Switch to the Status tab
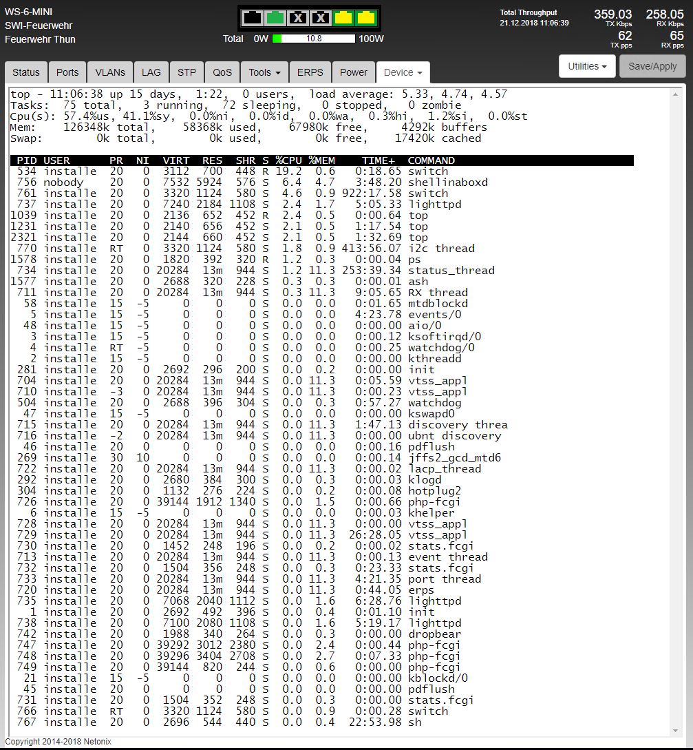 pyautogui.click(x=26, y=72)
